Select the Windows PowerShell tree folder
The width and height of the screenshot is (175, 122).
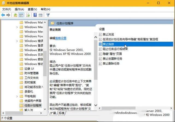[34, 36]
